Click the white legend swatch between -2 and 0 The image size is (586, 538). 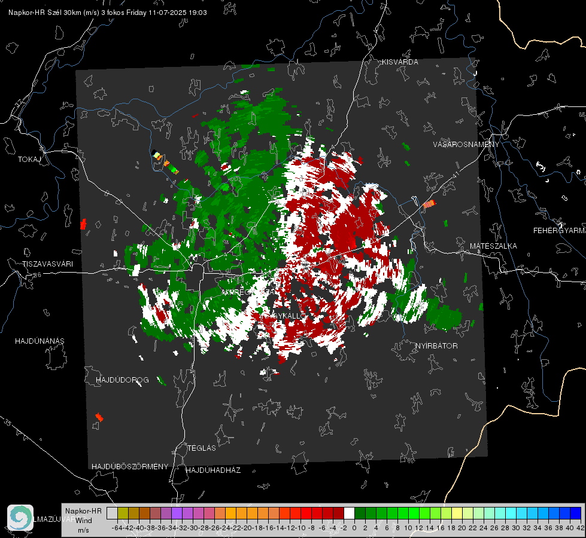pos(349,513)
